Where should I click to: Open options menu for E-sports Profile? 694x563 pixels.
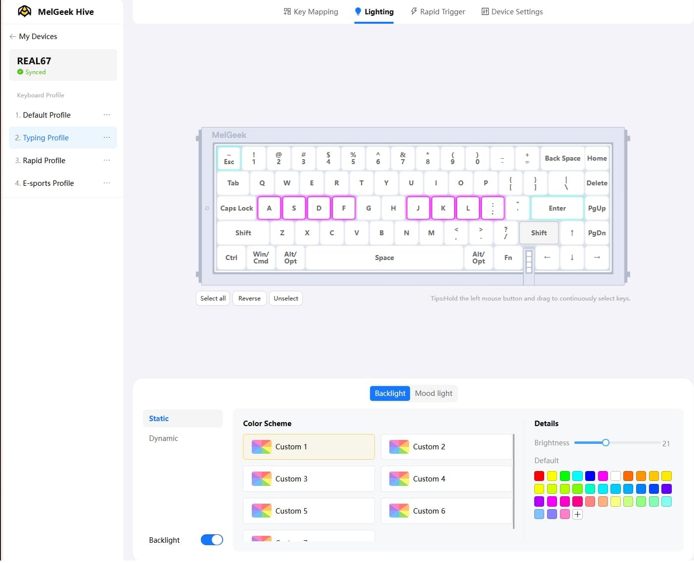click(x=107, y=183)
